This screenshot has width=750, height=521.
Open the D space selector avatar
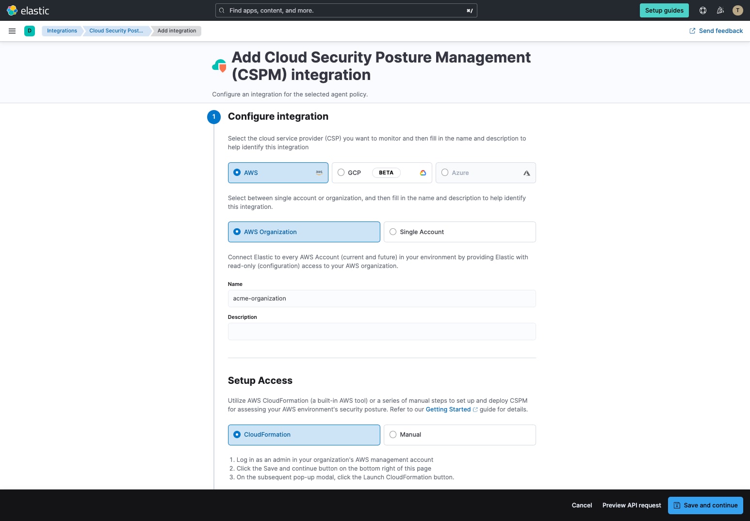click(x=30, y=31)
